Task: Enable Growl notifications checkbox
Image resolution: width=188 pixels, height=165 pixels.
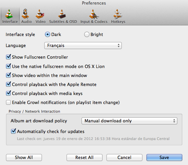Action: click(x=8, y=102)
